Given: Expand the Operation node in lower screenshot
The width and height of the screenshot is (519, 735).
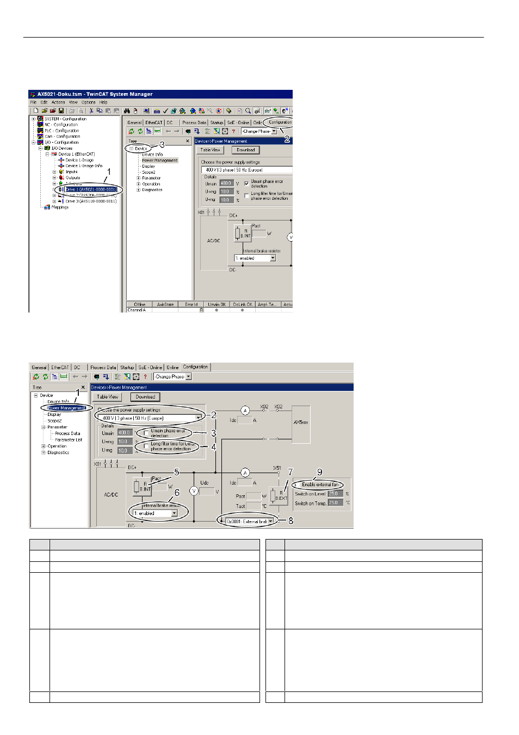Looking at the screenshot, I should [44, 446].
